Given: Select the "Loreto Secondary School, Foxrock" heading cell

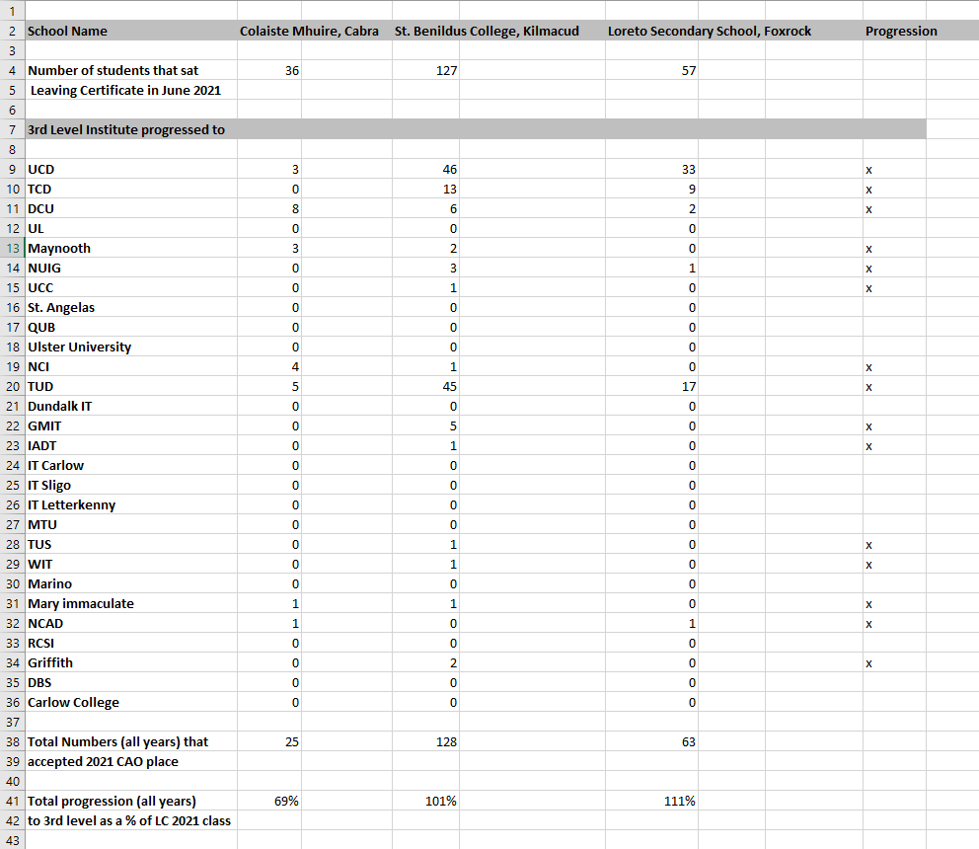Looking at the screenshot, I should 709,31.
